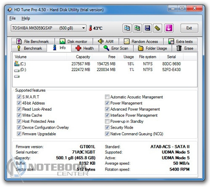Toggle the Security Mode checkbox
The width and height of the screenshot is (210, 187).
pos(107,127)
